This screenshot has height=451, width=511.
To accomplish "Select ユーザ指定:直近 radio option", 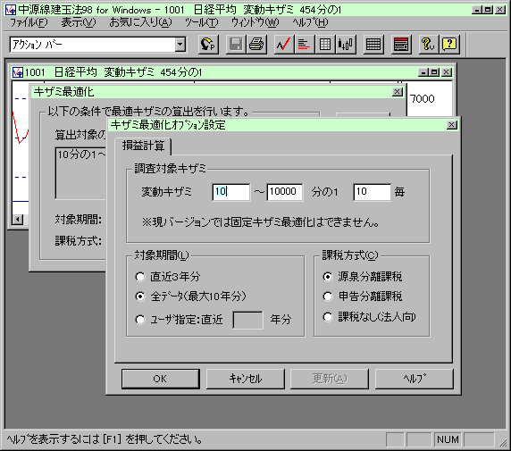I will [x=140, y=320].
